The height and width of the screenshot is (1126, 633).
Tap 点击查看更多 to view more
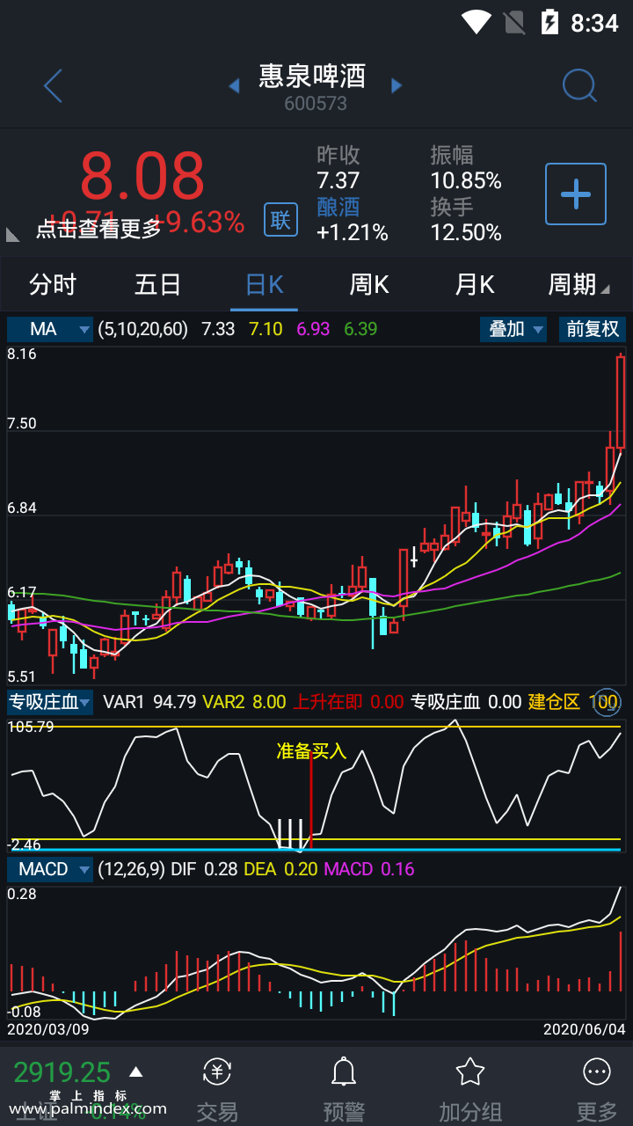(98, 229)
